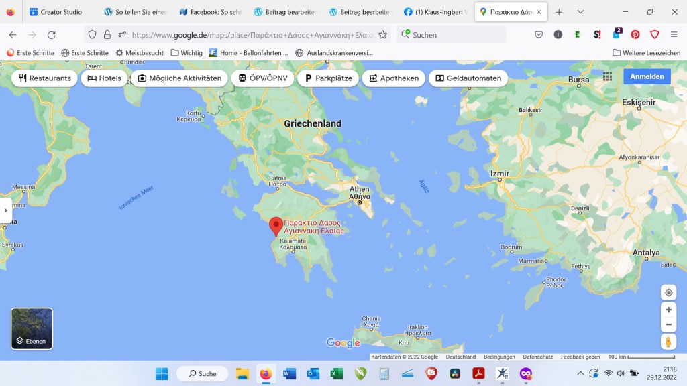Open the Google apps grid
This screenshot has height=386, width=687.
click(x=607, y=77)
